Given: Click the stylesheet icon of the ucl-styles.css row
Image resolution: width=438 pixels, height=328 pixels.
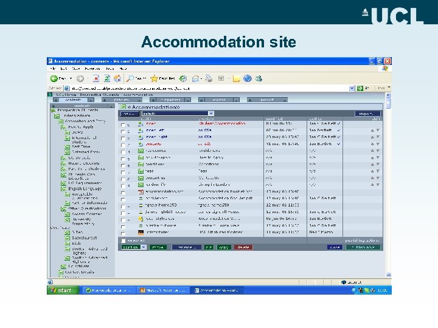Looking at the screenshot, I should [x=141, y=219].
